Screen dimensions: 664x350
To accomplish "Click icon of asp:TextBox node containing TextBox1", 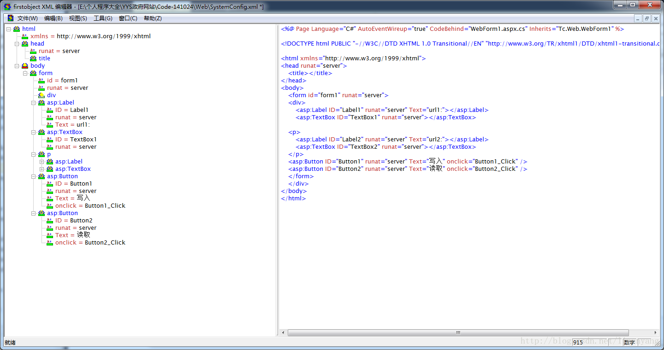I will coord(41,132).
